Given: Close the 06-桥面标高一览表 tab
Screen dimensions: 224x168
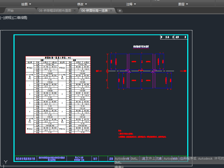Looking at the screenshot, I should coord(111,10).
